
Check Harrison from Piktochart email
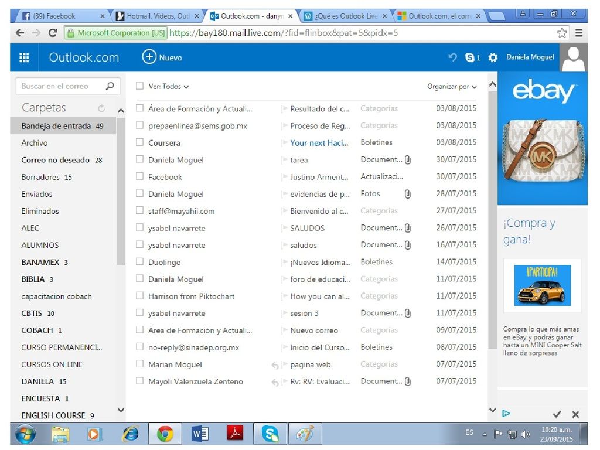coord(139,296)
